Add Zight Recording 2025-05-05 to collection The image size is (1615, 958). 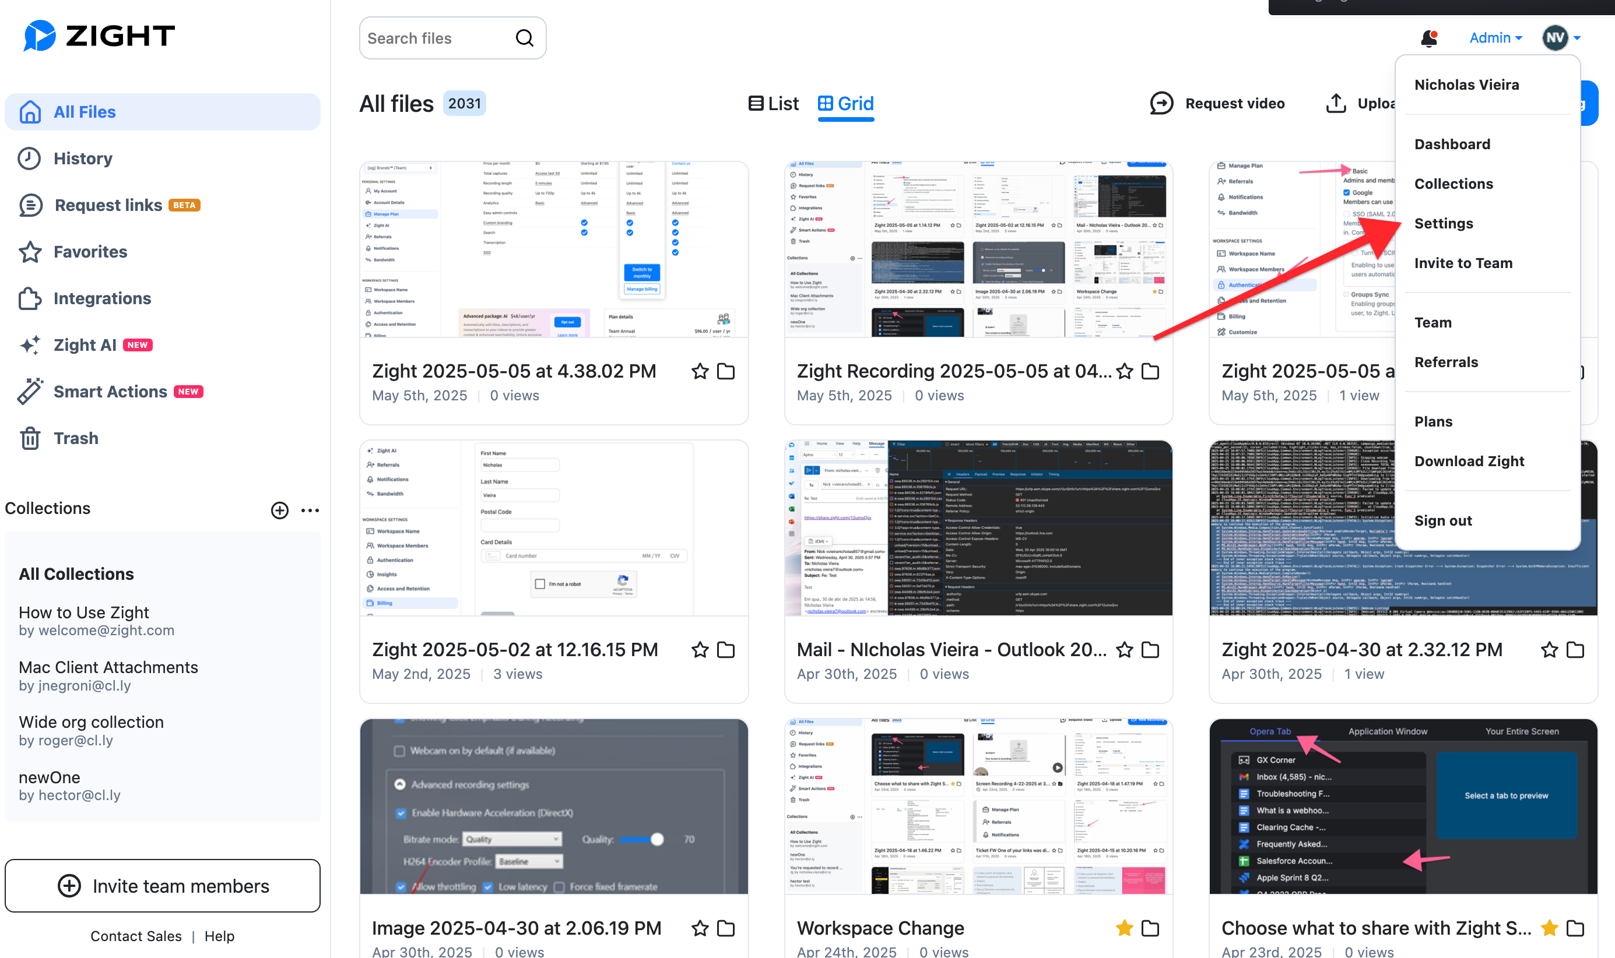(x=1150, y=371)
